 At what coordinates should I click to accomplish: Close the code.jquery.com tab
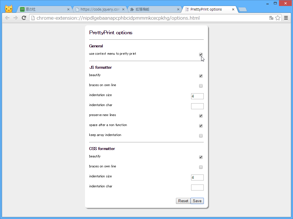click(x=123, y=9)
